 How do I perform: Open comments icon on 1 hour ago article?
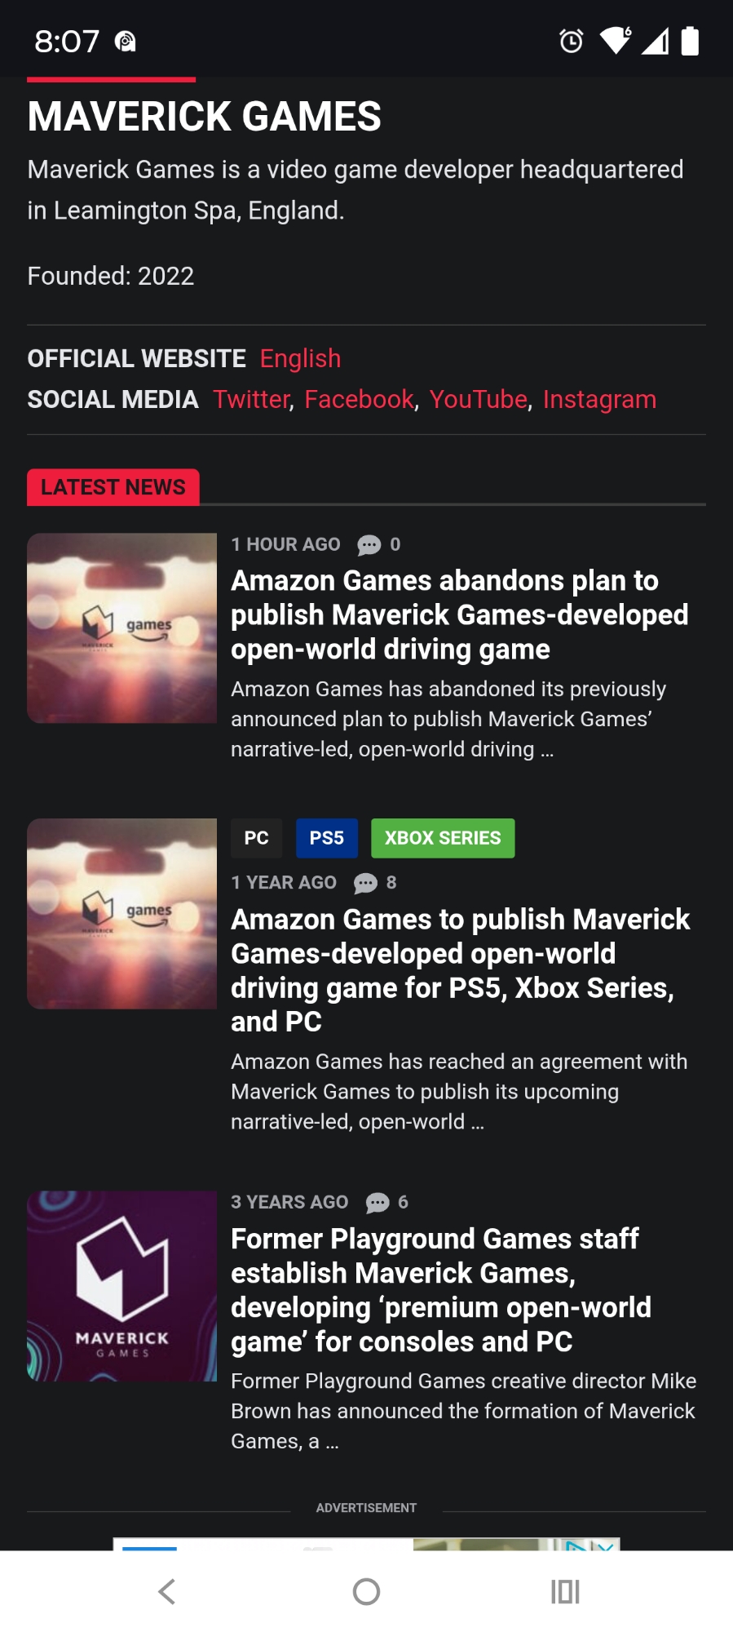[x=369, y=545]
